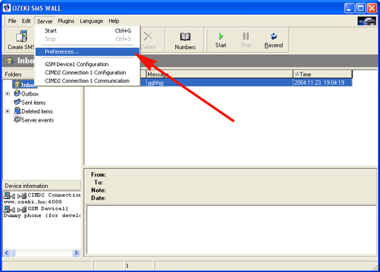This screenshot has height=272, width=380.
Task: Select the Inbox folder in tree
Action: (x=25, y=84)
